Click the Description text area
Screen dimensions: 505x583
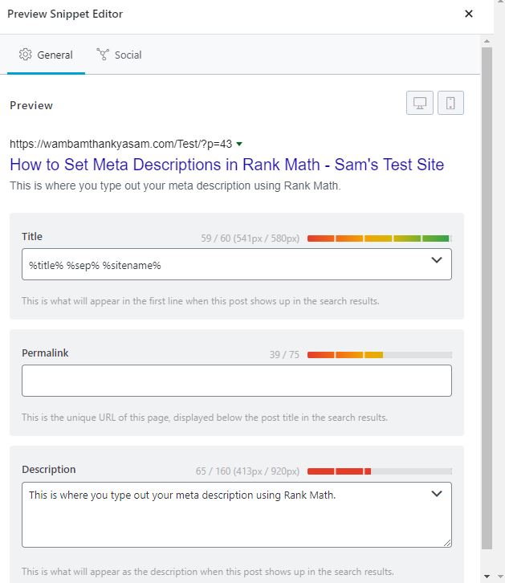tap(225, 518)
